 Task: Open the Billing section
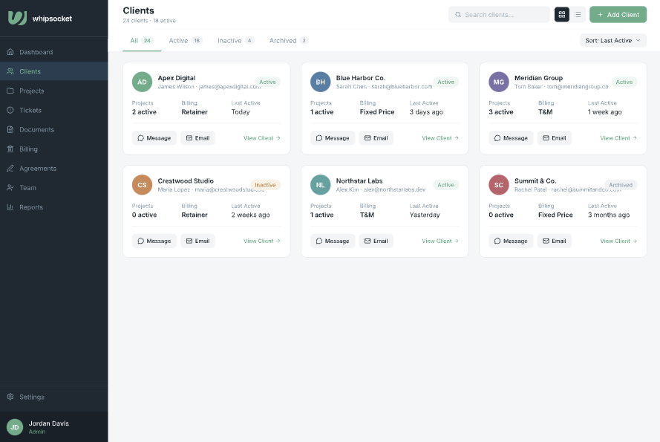pos(29,149)
